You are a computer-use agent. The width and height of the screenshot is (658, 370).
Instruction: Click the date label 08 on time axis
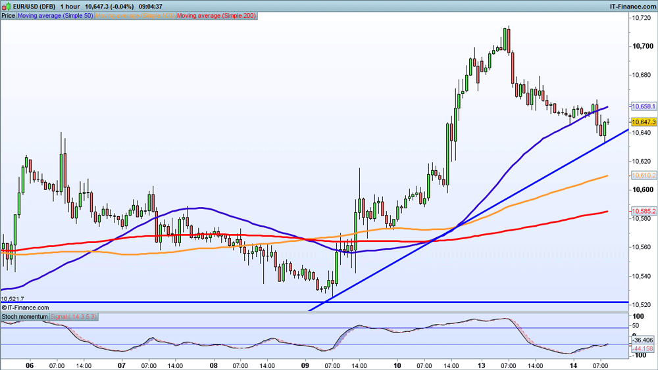[214, 365]
